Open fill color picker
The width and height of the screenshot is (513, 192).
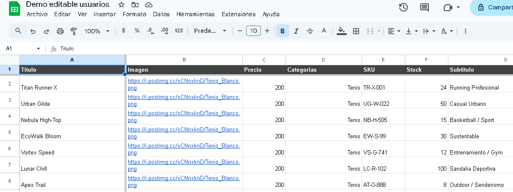click(x=342, y=31)
